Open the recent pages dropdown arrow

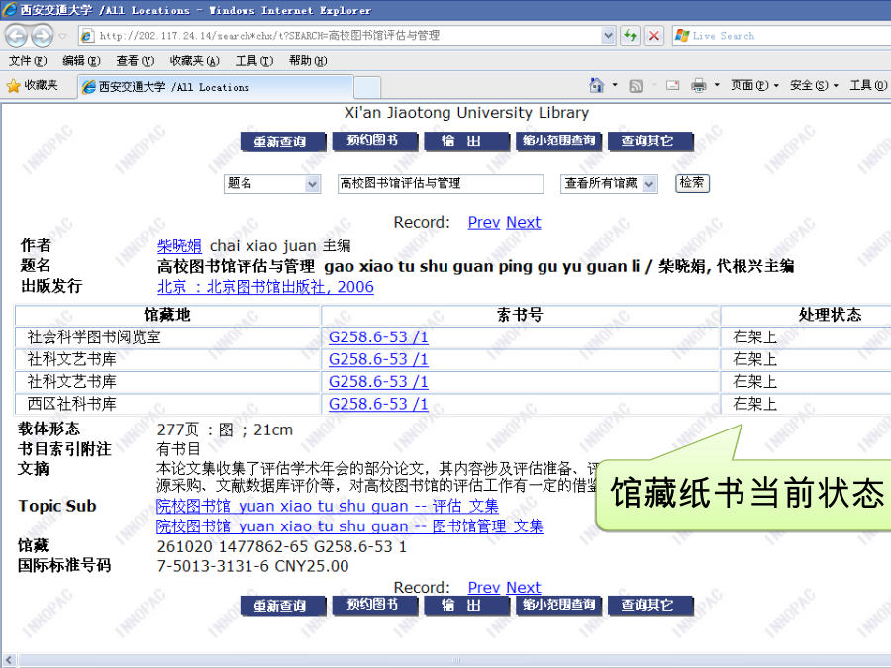point(63,36)
